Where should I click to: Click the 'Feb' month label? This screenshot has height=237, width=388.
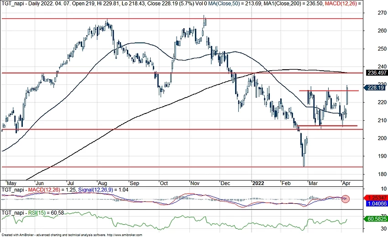286,183
